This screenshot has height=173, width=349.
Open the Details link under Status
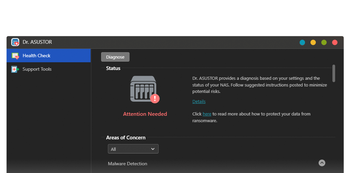point(199,102)
